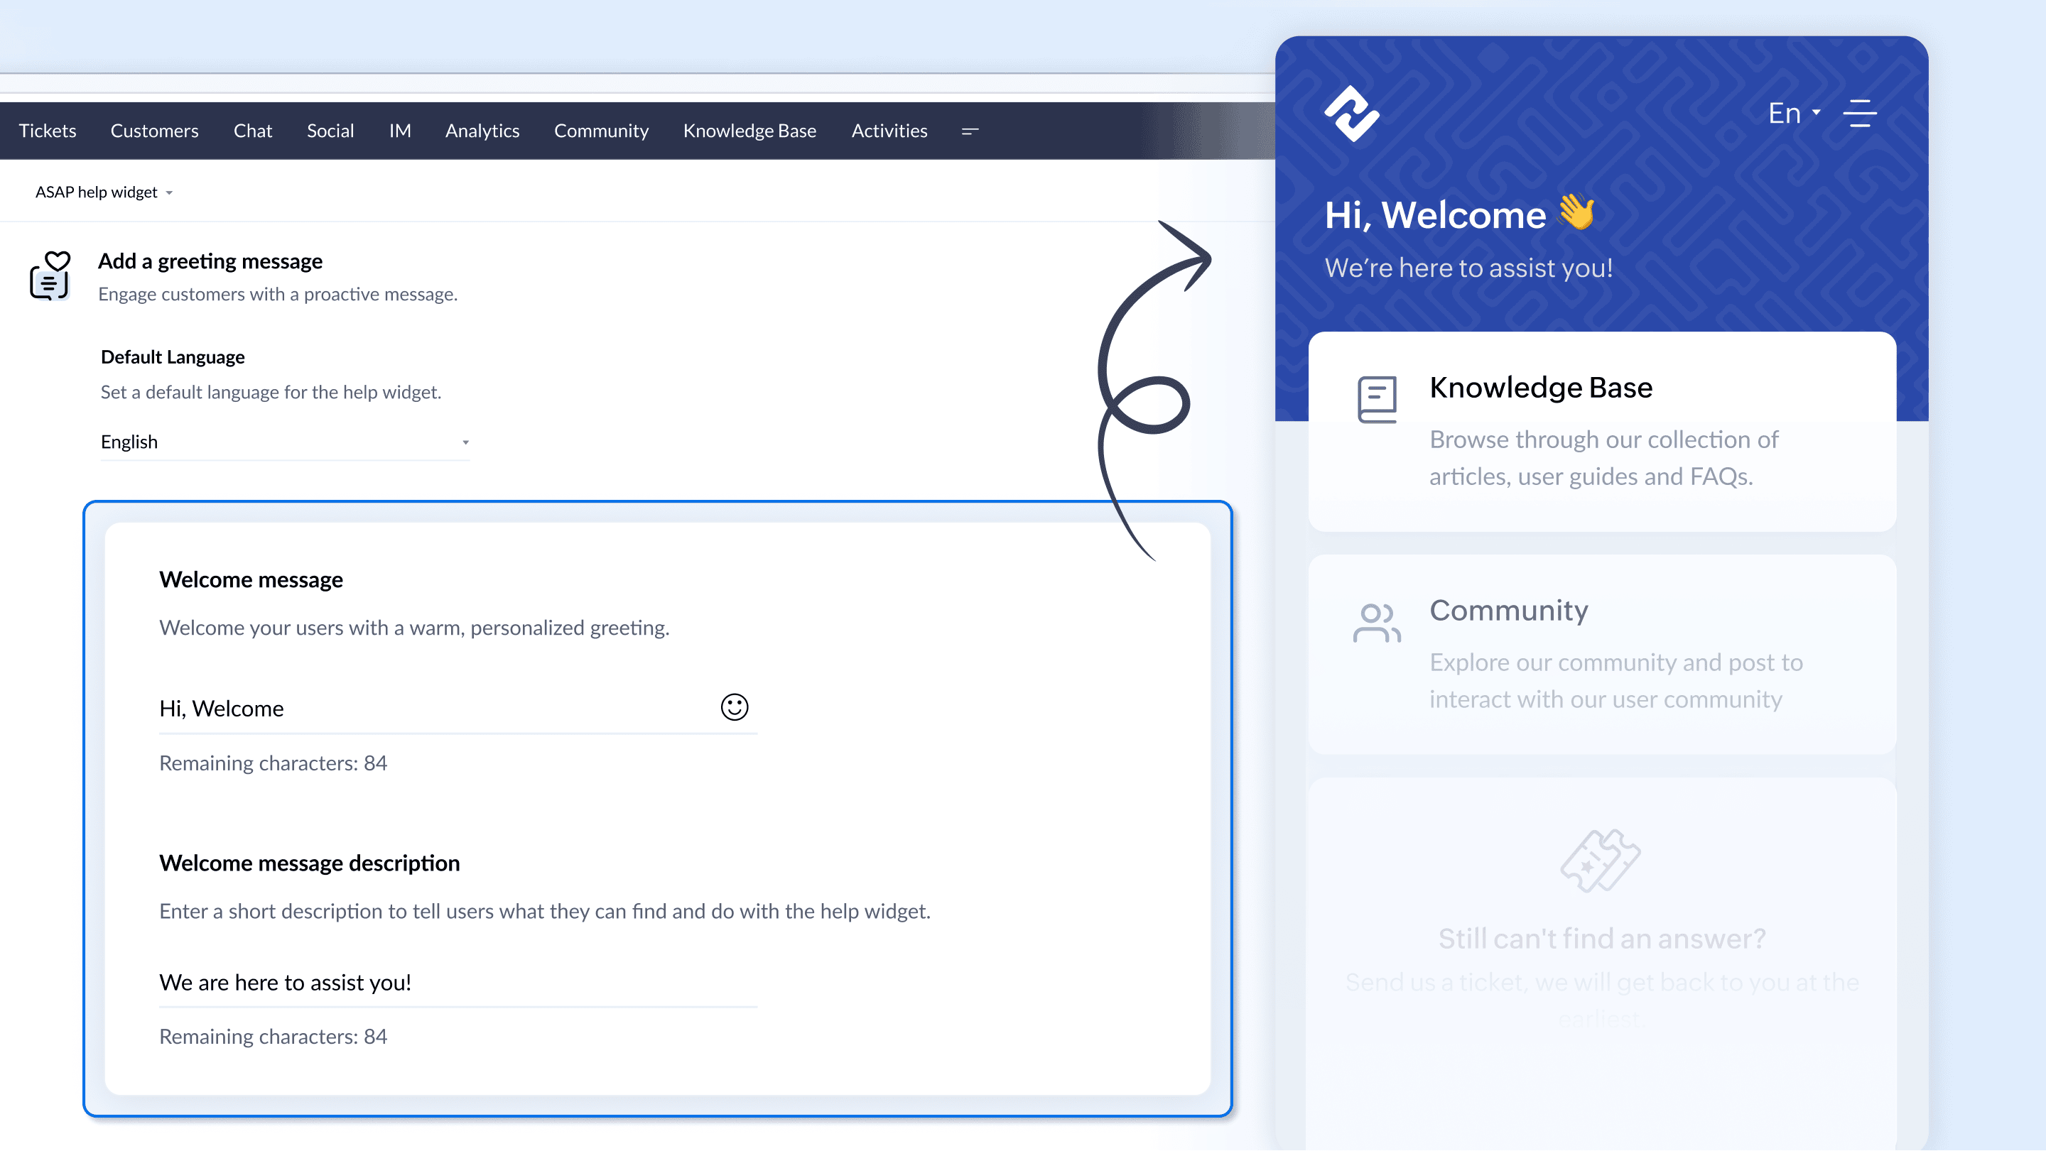Switch to the Tickets tab
Image resolution: width=2046 pixels, height=1151 pixels.
[x=48, y=131]
